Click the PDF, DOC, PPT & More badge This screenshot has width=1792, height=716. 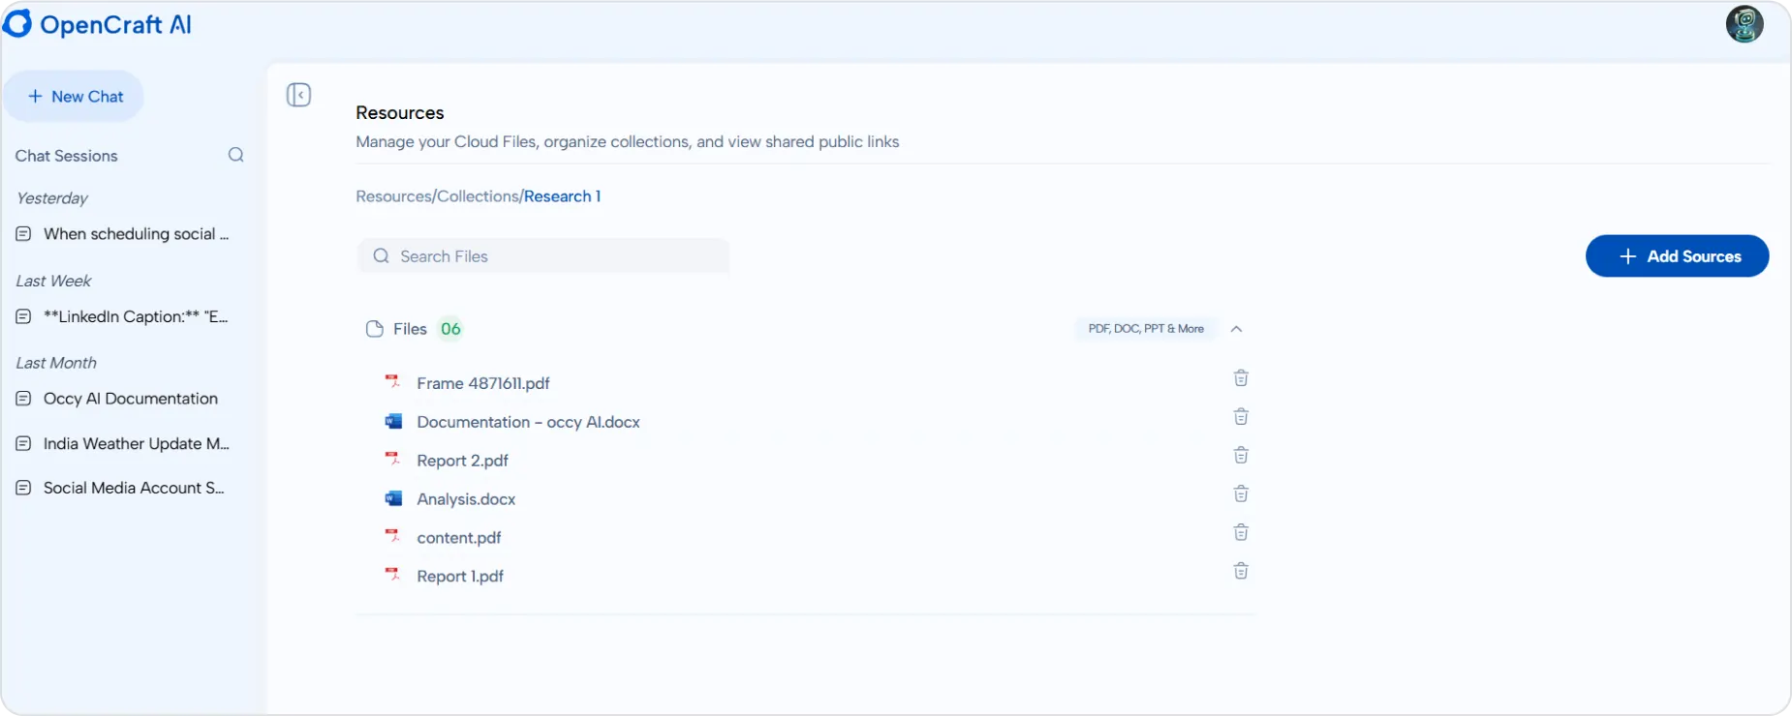tap(1145, 329)
